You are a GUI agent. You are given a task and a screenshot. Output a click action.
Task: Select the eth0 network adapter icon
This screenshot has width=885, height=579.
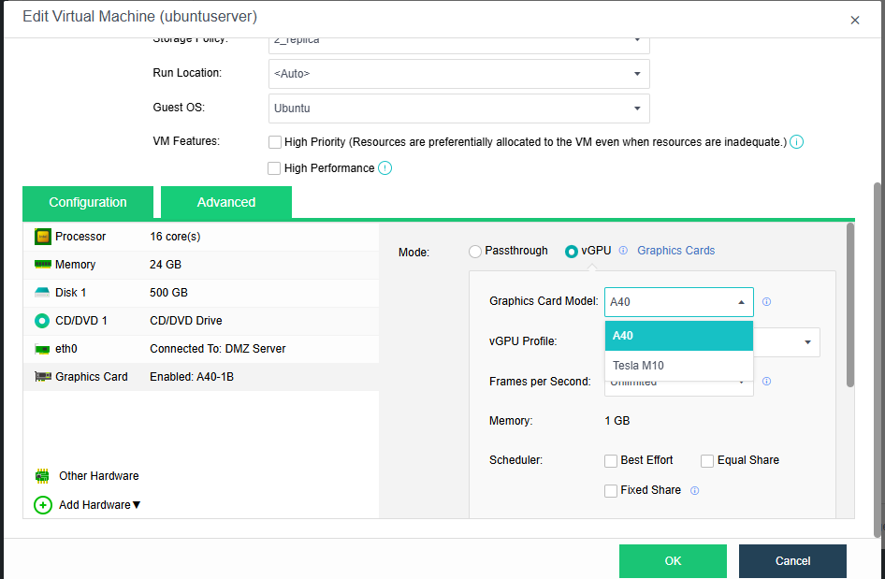pyautogui.click(x=42, y=349)
